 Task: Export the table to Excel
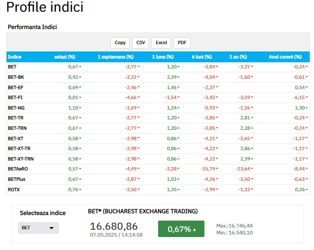coord(161,42)
